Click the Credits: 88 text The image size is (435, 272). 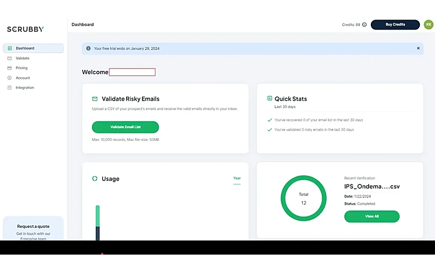(x=351, y=24)
